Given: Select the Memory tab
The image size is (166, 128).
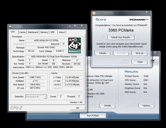Looking at the screenshot, I should (x=44, y=32).
